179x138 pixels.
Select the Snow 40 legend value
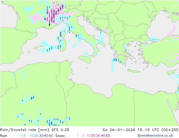103,136
